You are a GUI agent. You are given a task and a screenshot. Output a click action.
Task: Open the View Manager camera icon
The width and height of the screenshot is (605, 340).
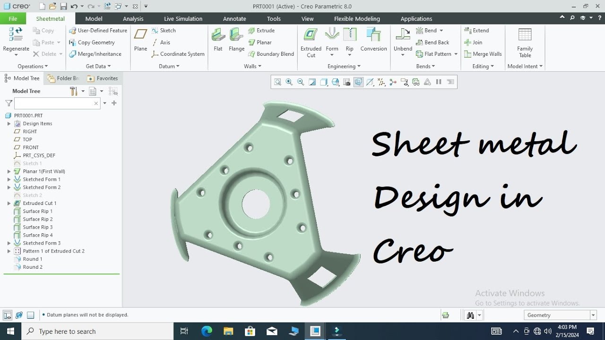[346, 82]
